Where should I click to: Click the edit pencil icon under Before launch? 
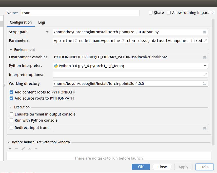23,149
